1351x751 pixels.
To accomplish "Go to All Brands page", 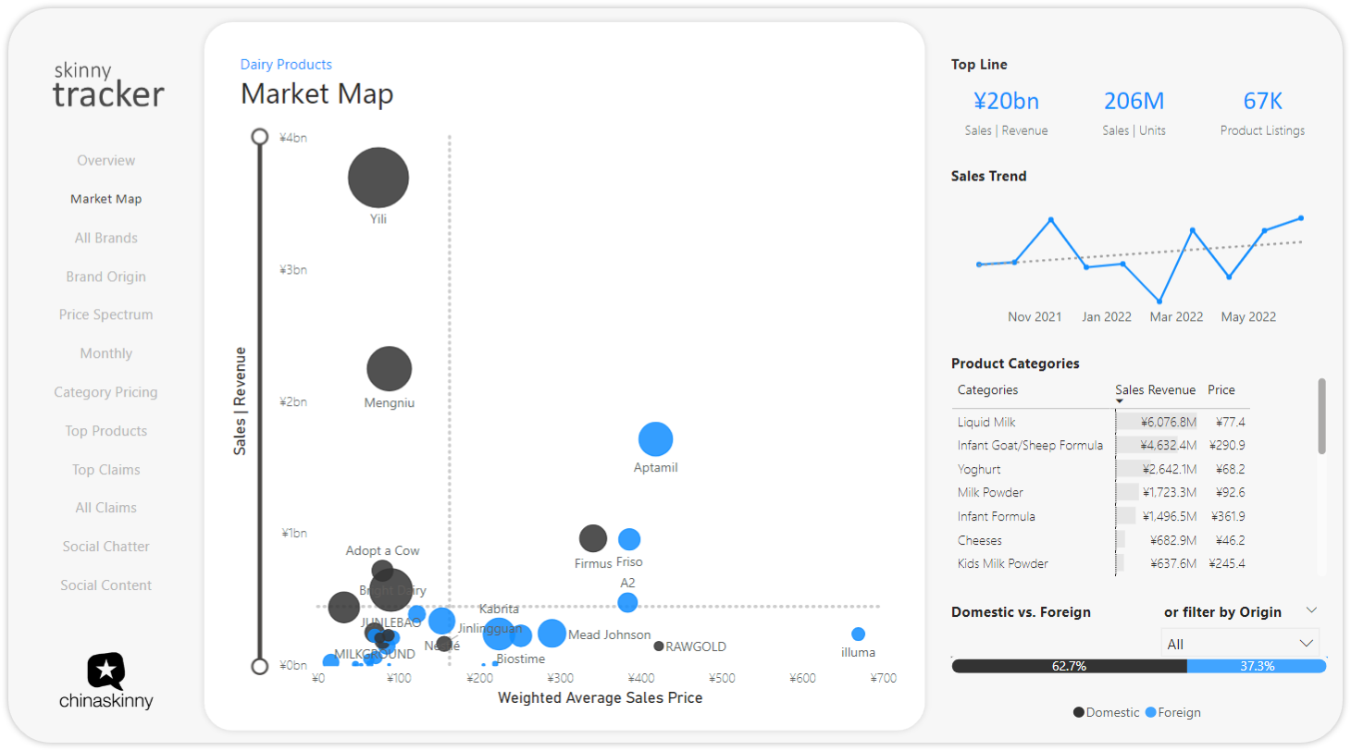I will tap(105, 238).
